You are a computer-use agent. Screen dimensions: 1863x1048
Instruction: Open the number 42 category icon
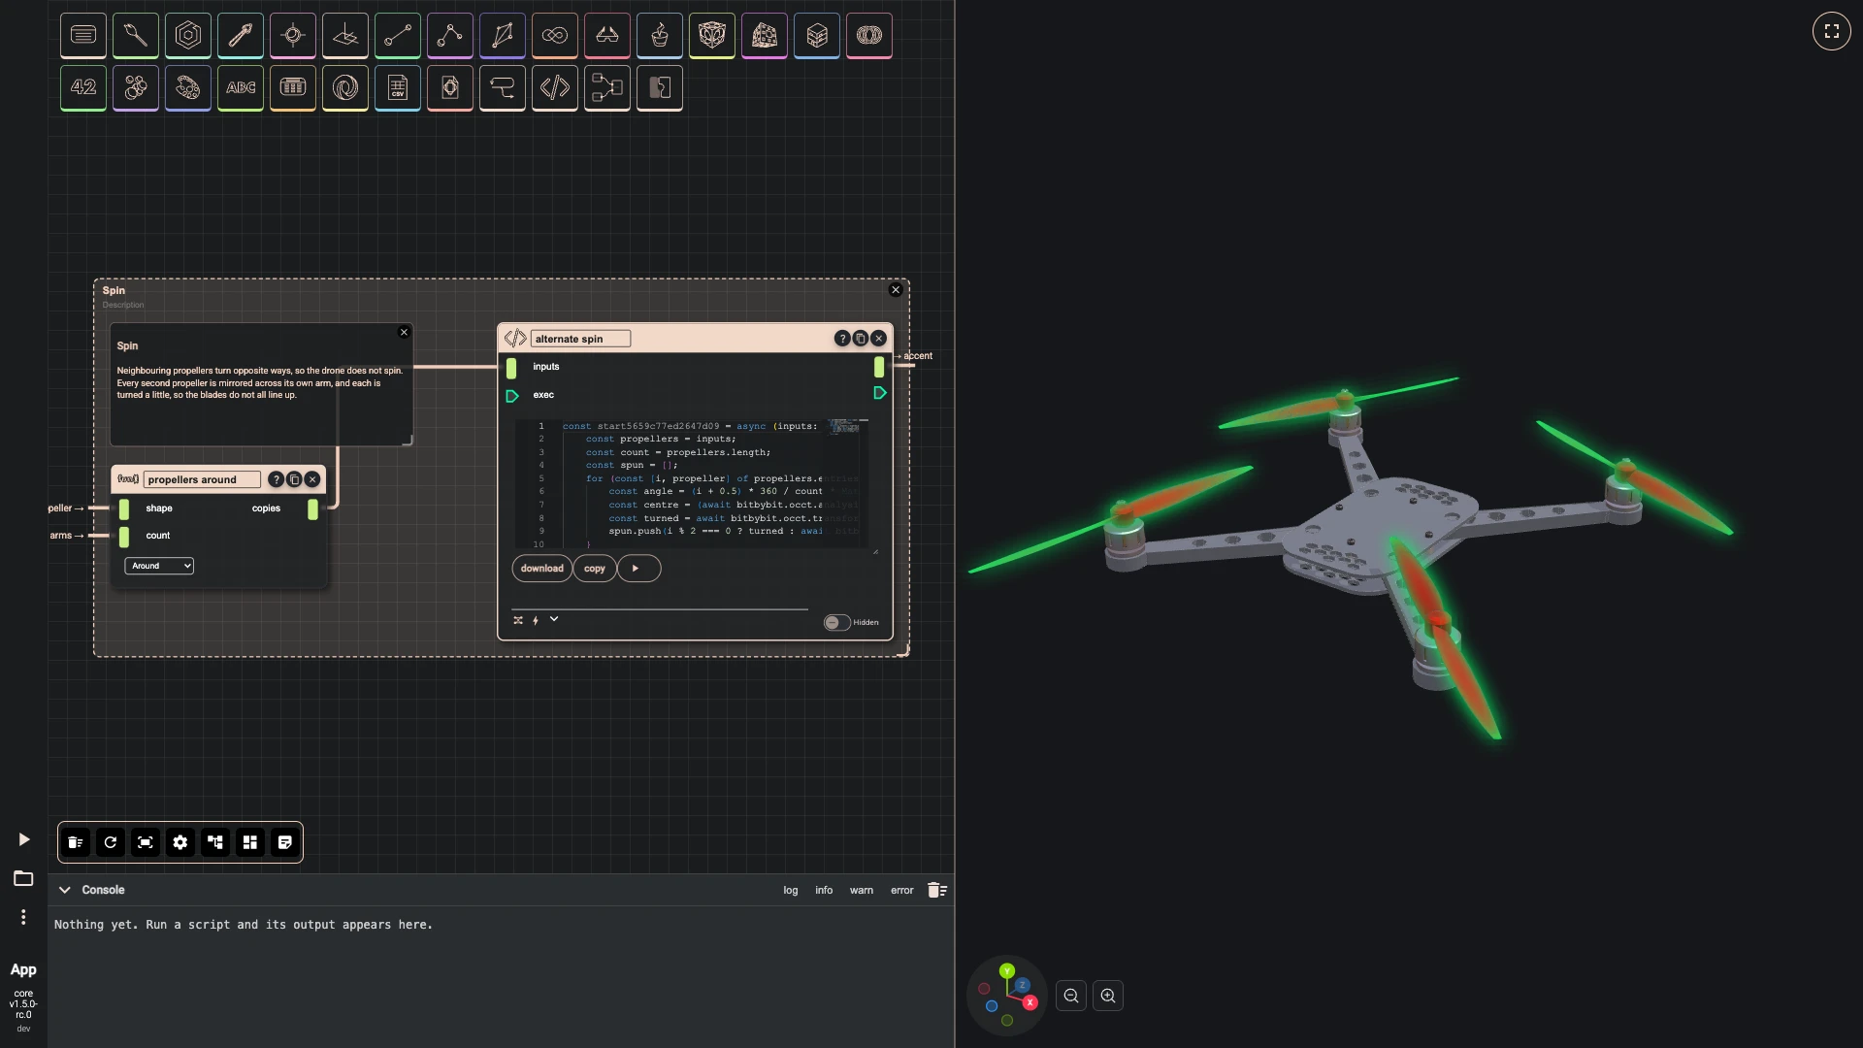83,88
